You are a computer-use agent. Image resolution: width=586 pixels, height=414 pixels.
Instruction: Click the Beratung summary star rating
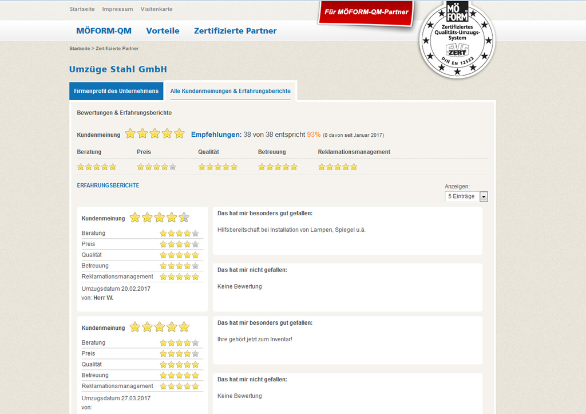pyautogui.click(x=97, y=167)
